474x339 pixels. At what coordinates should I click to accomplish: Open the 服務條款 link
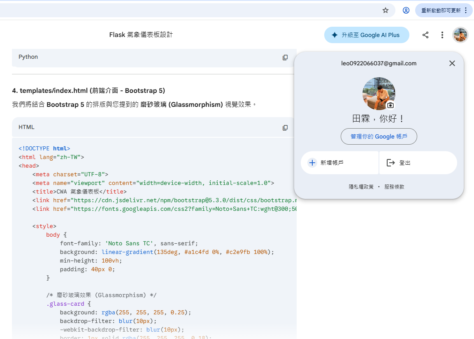tap(394, 187)
